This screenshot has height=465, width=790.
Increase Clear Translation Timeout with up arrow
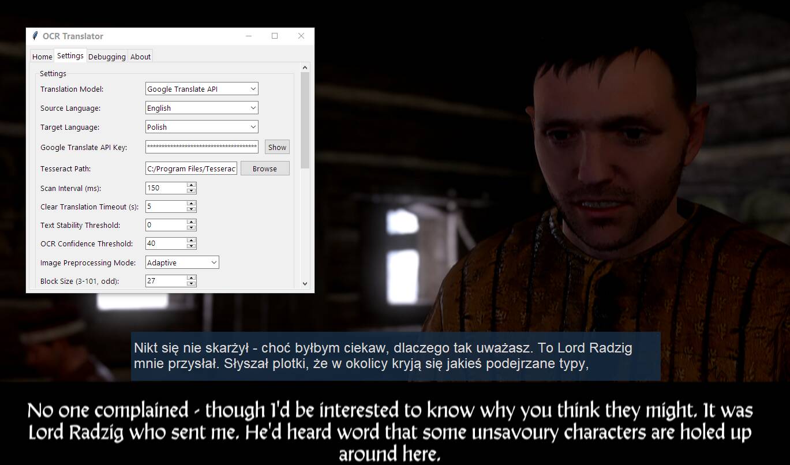[192, 204]
